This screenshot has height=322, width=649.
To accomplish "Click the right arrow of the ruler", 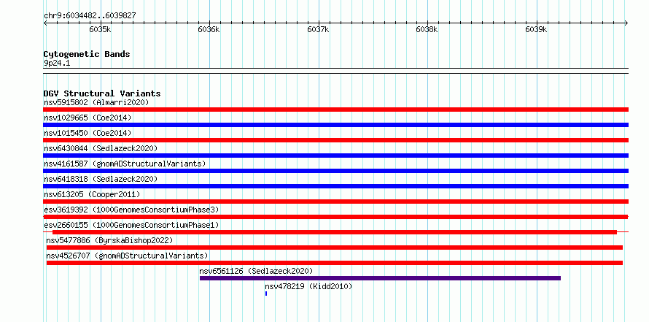I will [626, 23].
